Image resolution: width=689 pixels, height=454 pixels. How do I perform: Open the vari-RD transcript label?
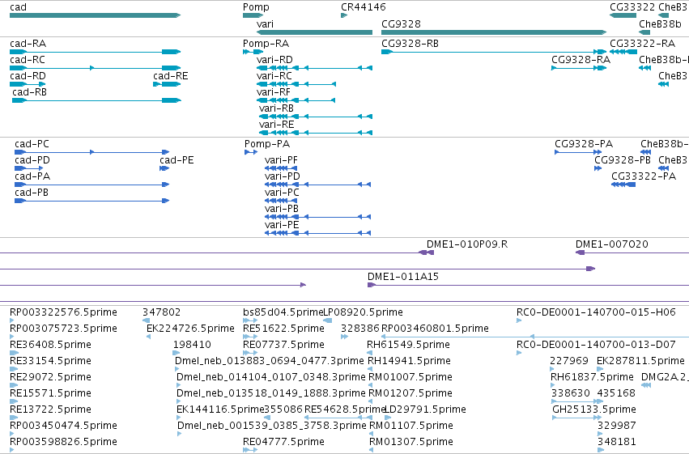pyautogui.click(x=274, y=60)
